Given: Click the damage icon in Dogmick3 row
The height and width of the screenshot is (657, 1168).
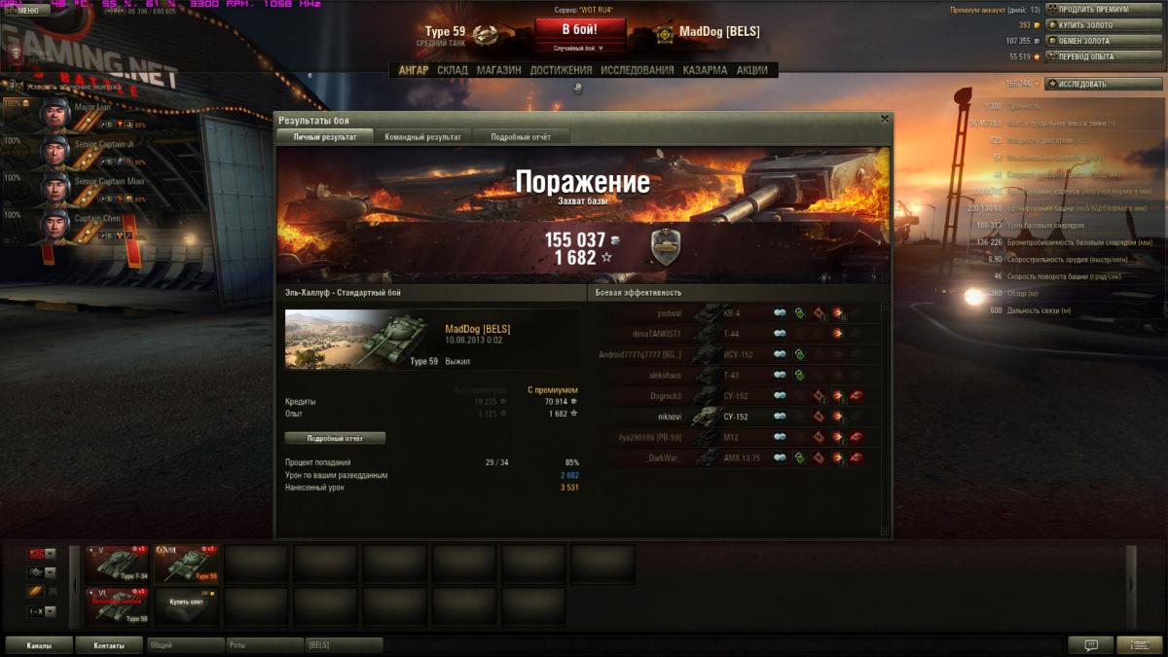Looking at the screenshot, I should coord(837,395).
